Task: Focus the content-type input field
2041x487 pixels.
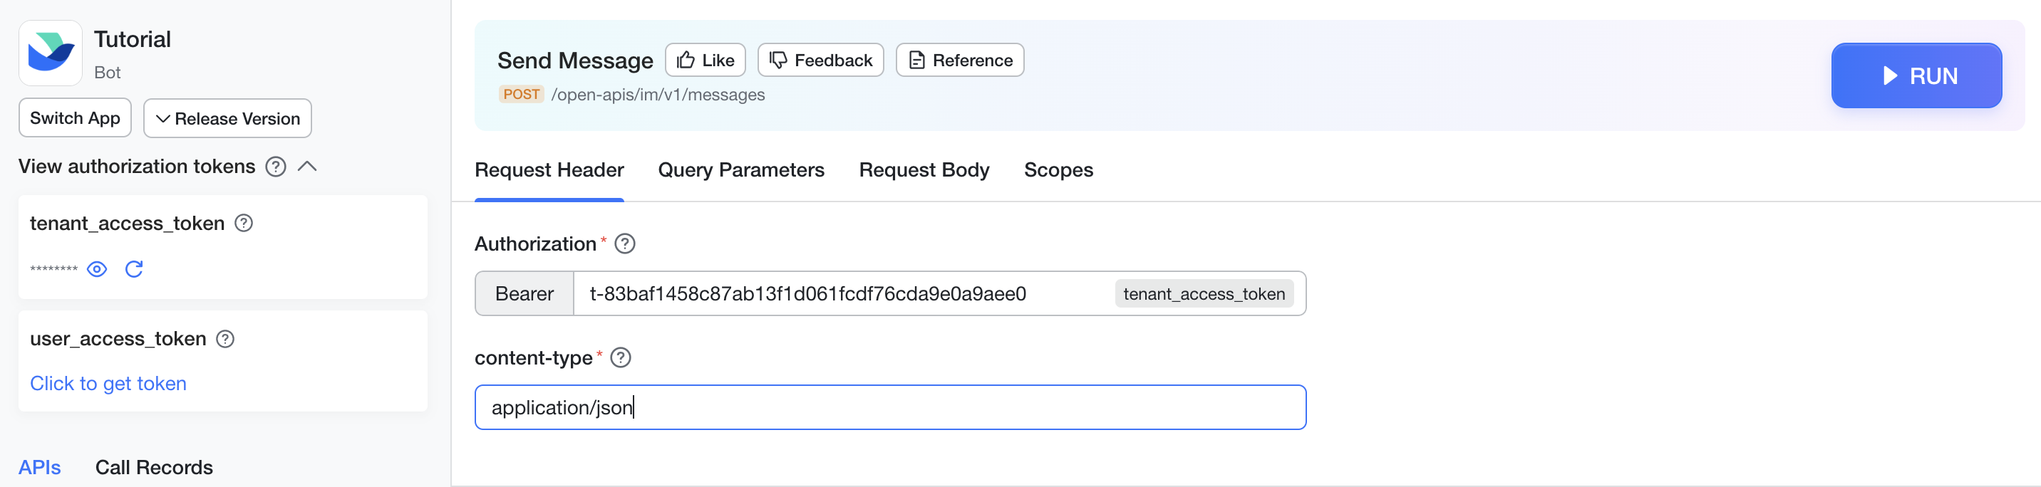Action: (x=890, y=408)
